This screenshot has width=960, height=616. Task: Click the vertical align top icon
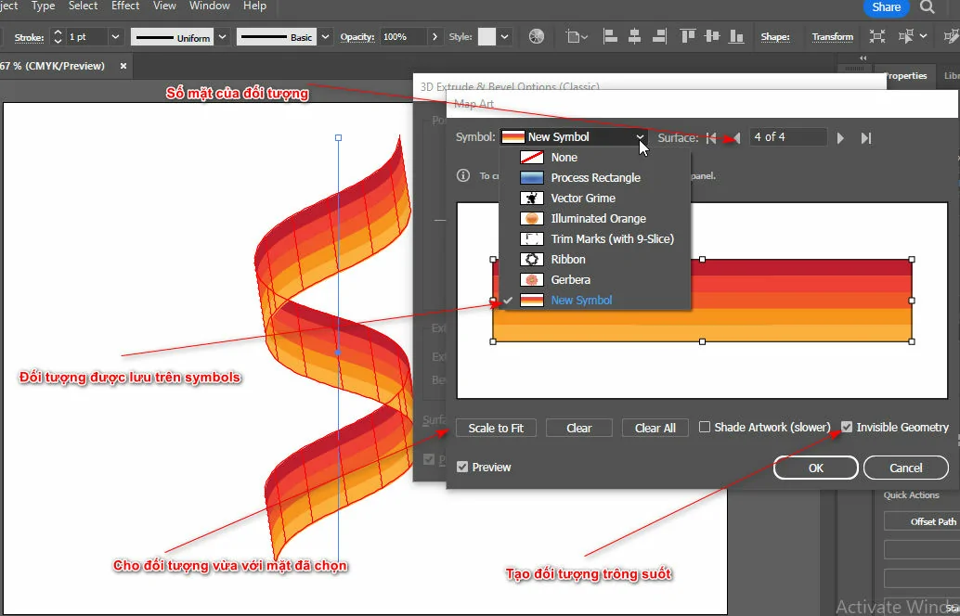pyautogui.click(x=688, y=37)
